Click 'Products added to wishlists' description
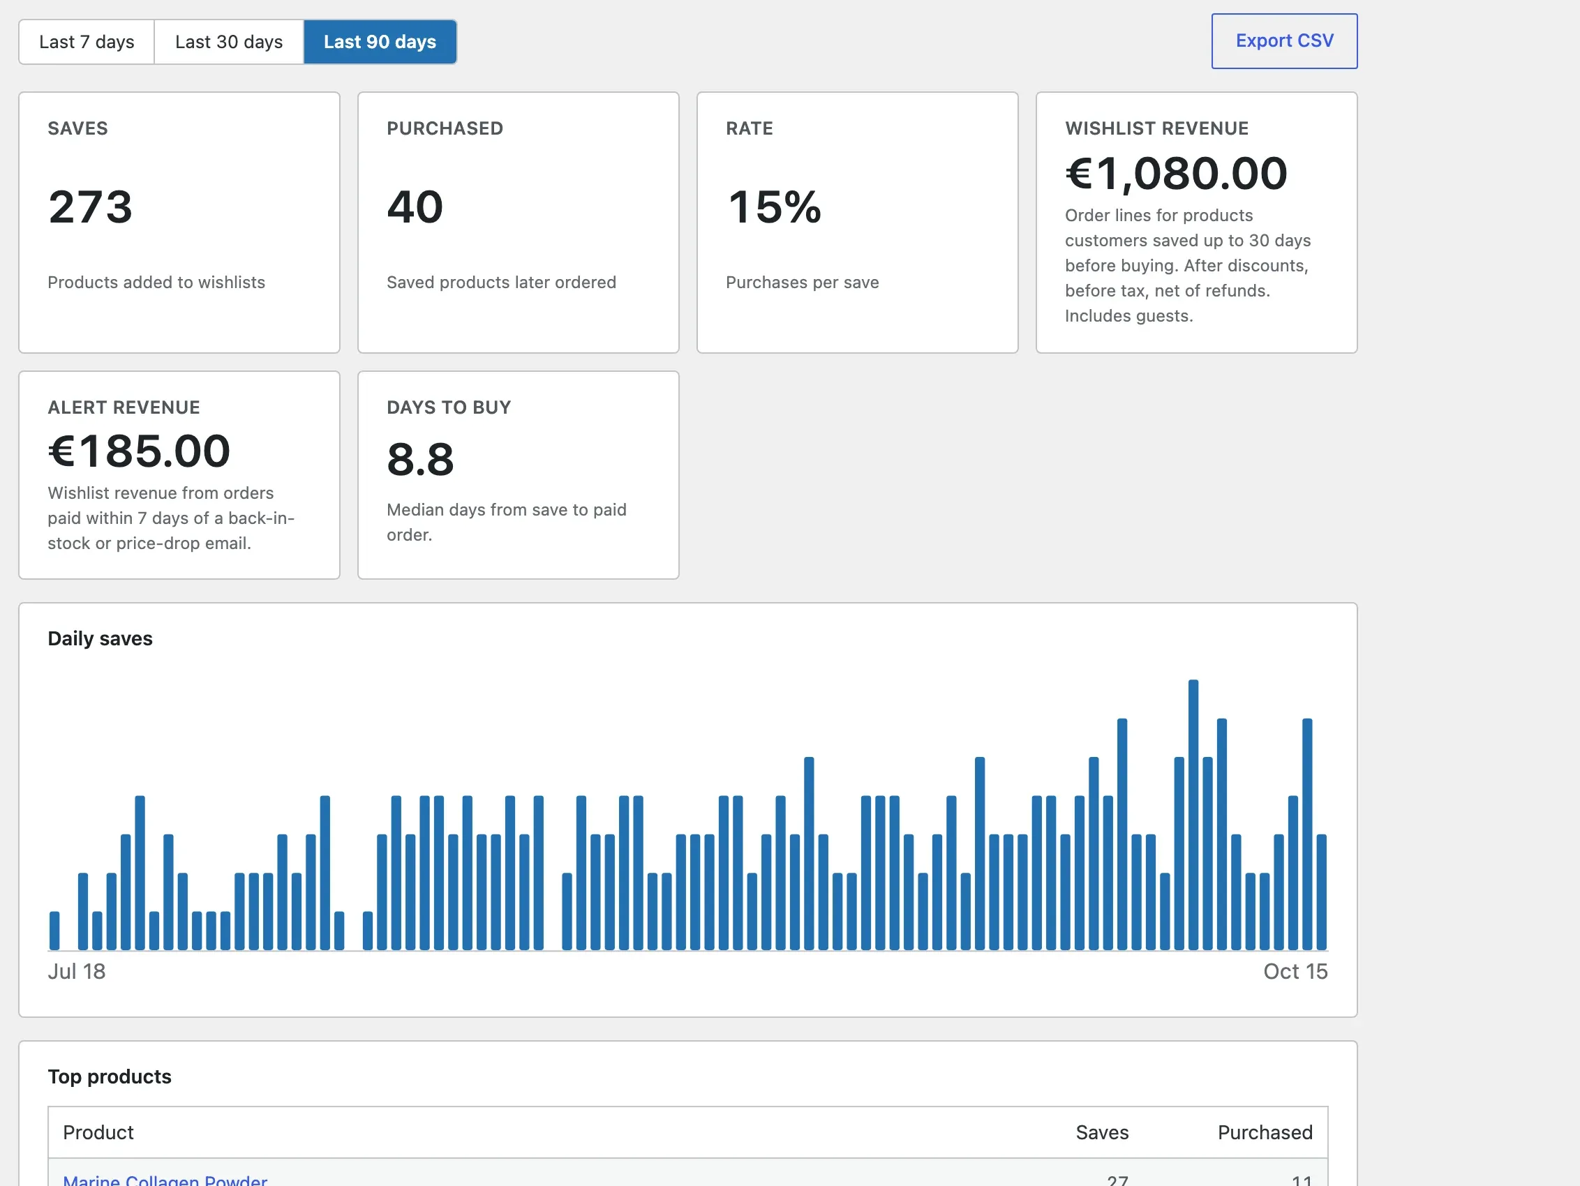This screenshot has width=1580, height=1186. (x=156, y=282)
